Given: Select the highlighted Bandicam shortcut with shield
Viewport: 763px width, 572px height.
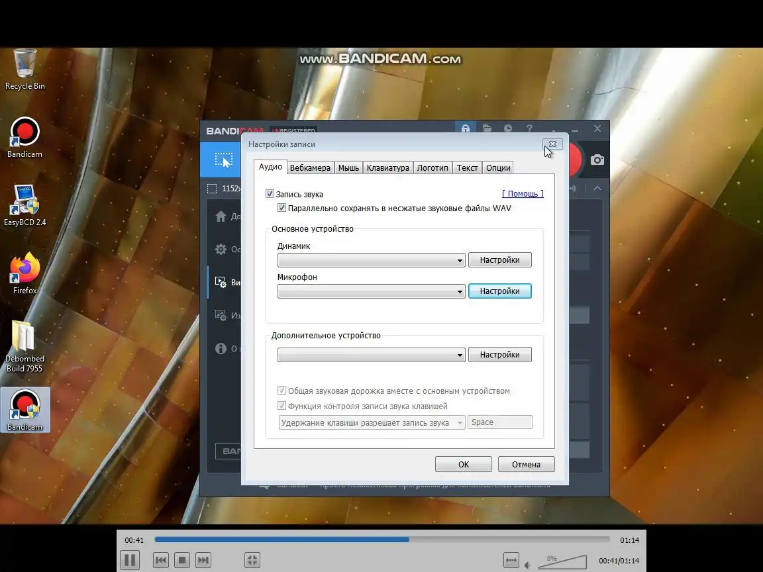Looking at the screenshot, I should point(25,410).
